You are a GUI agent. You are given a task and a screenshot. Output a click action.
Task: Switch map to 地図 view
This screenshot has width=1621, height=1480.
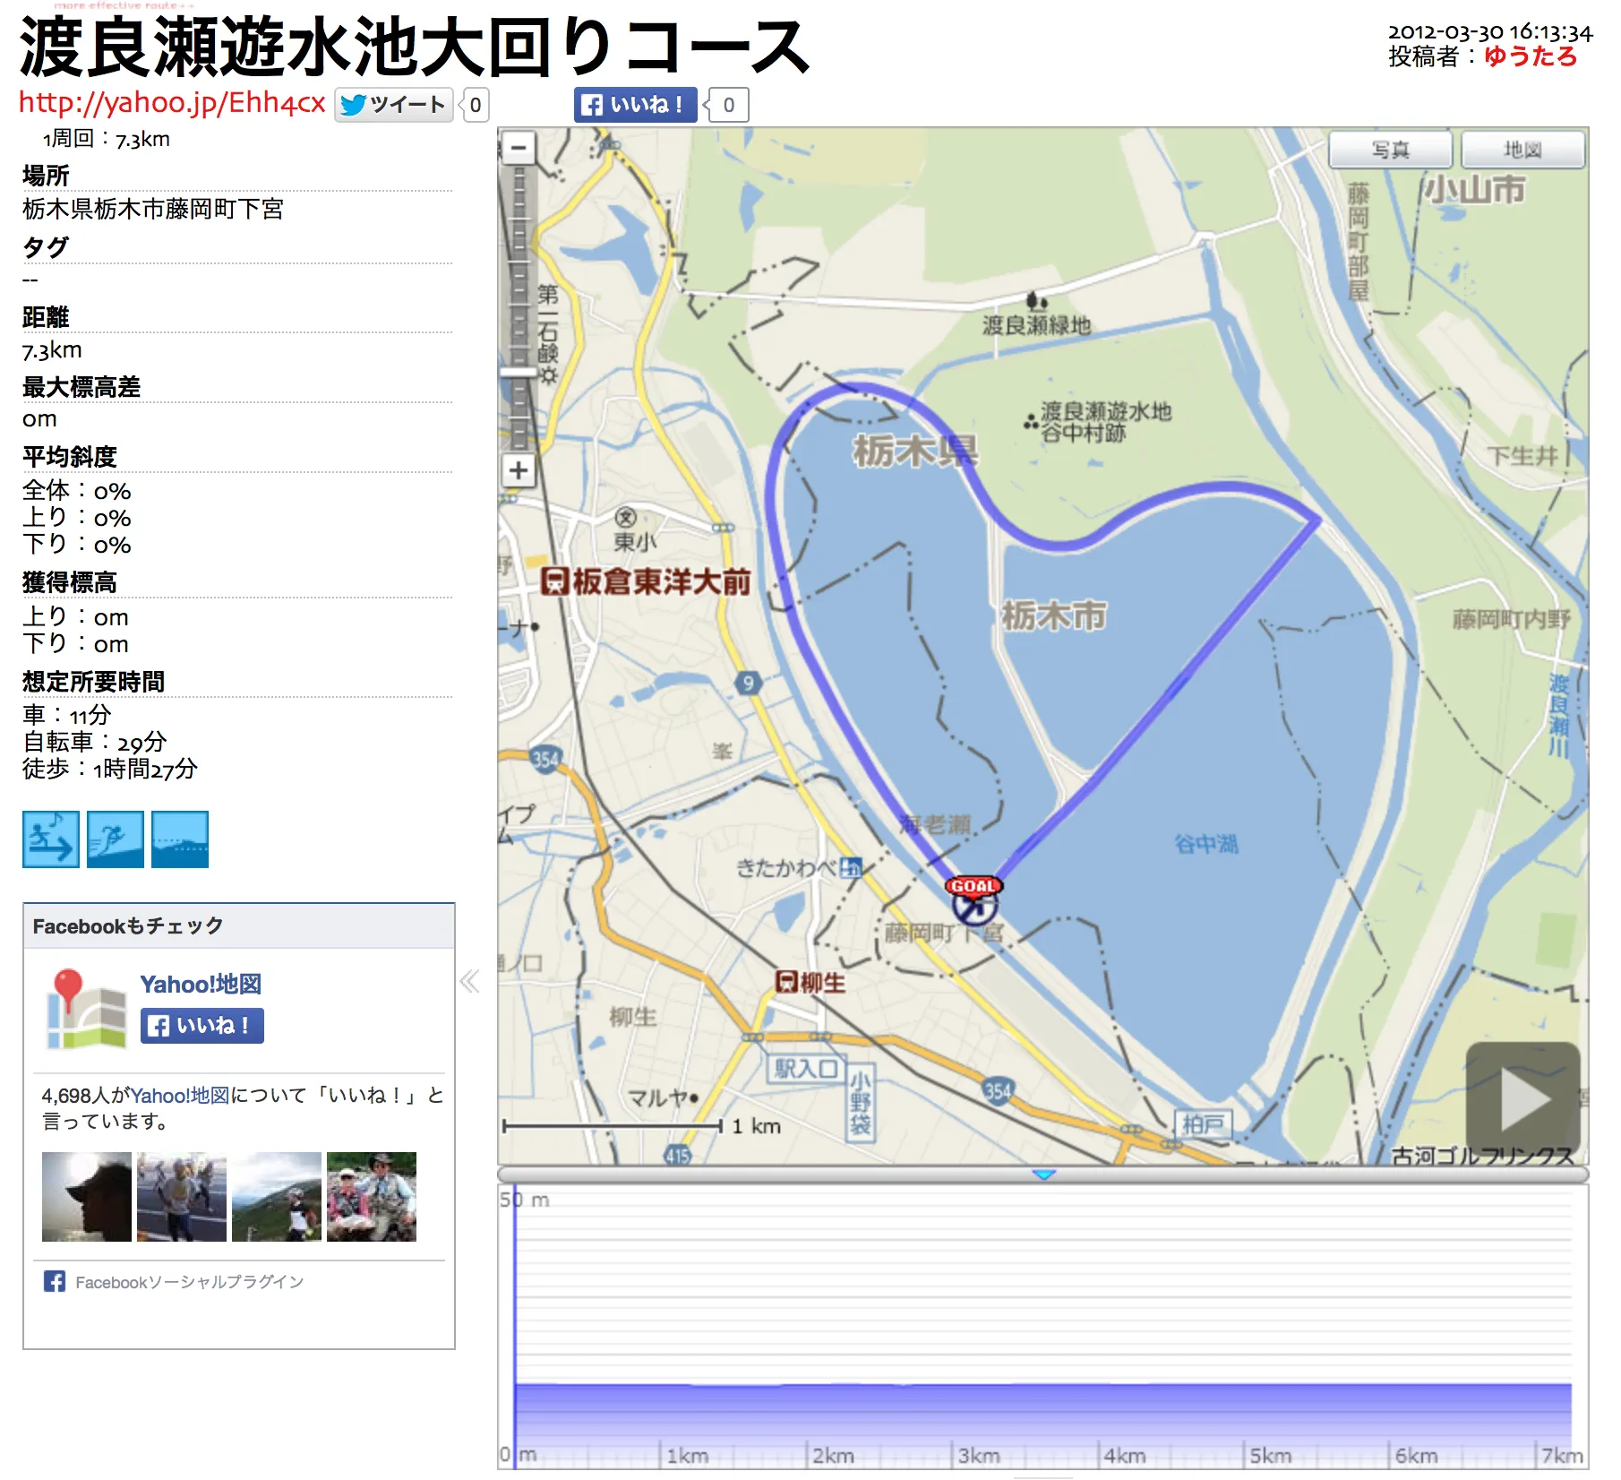pos(1522,150)
